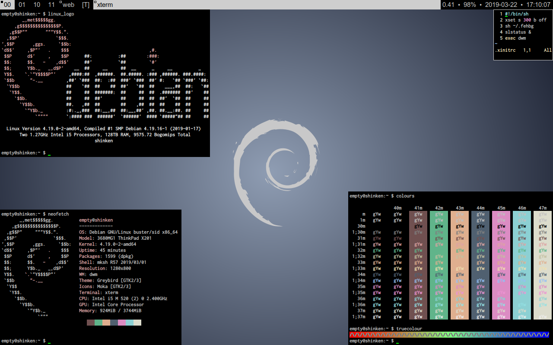The height and width of the screenshot is (345, 553).
Task: Click the '$ neofetch' command prompt line
Action: point(35,214)
